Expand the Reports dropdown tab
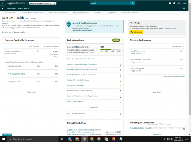Screen dimensions: 191x142 [x=99, y=13]
